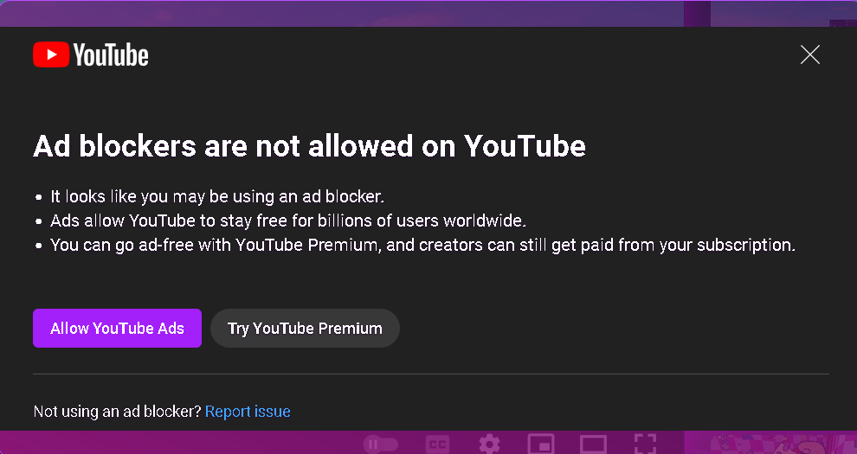Activate the miniplayer icon

click(540, 444)
